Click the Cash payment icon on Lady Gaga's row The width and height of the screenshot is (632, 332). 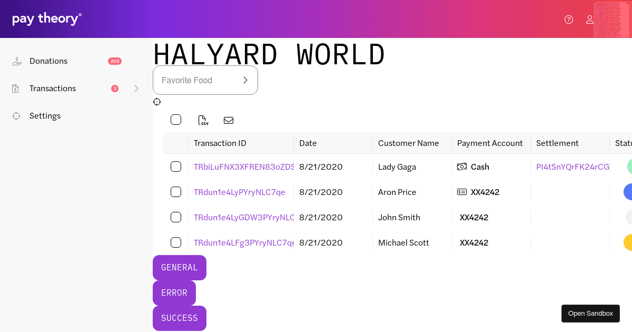461,167
